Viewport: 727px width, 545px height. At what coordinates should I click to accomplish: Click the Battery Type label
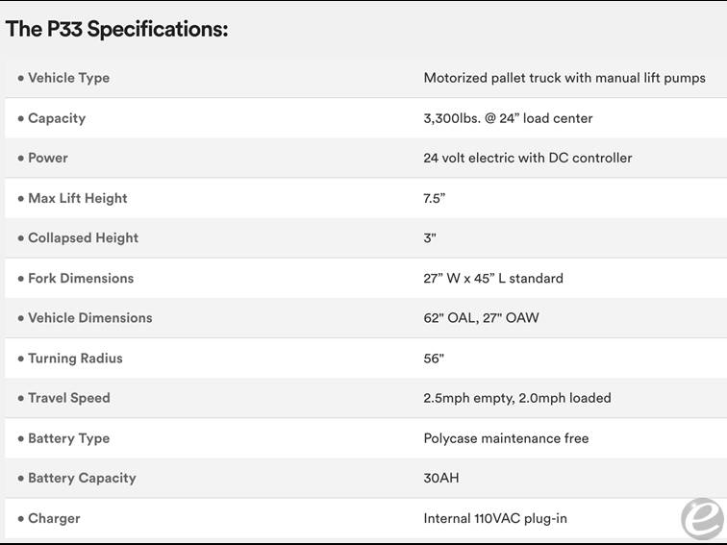(68, 438)
